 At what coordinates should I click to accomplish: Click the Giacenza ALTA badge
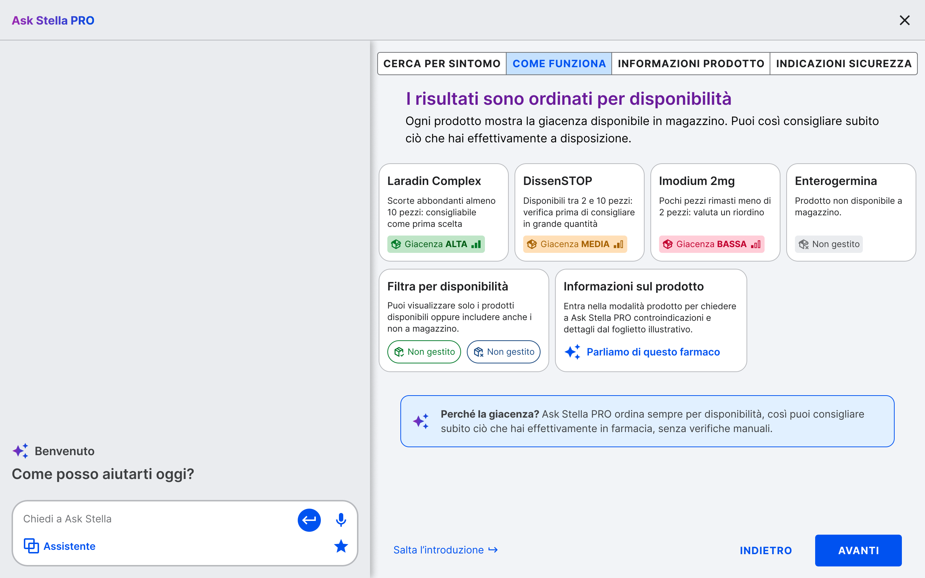[x=436, y=244]
